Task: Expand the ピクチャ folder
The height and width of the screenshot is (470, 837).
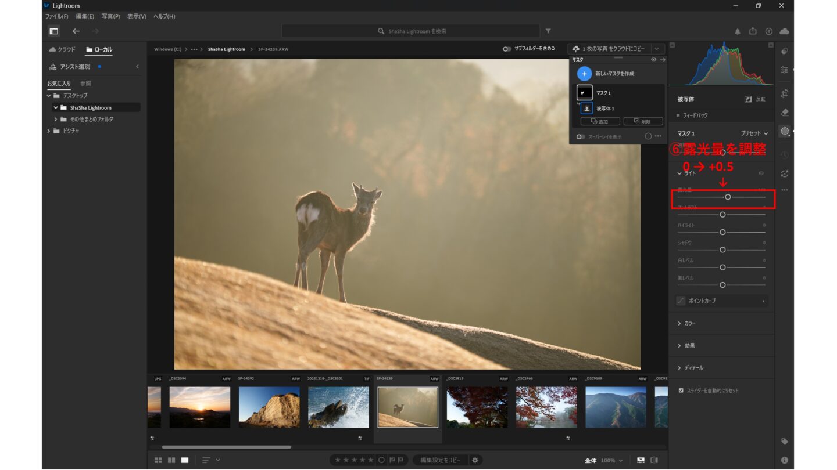Action: point(49,131)
